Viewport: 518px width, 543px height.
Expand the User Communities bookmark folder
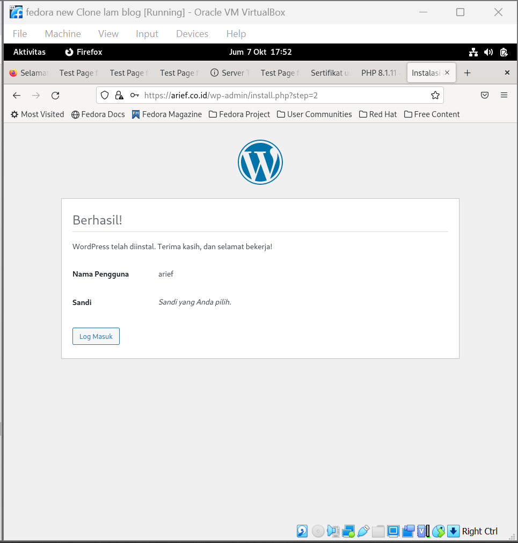tap(315, 114)
